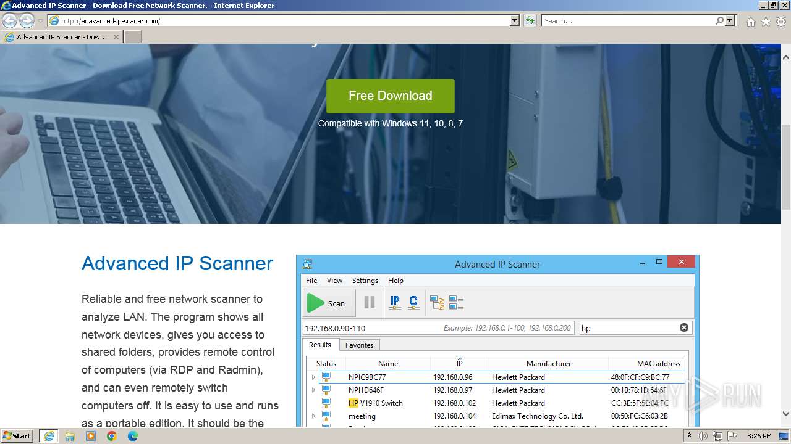This screenshot has width=791, height=444.
Task: Click the IP range field 192.168.0.90-110
Action: pyautogui.click(x=438, y=328)
